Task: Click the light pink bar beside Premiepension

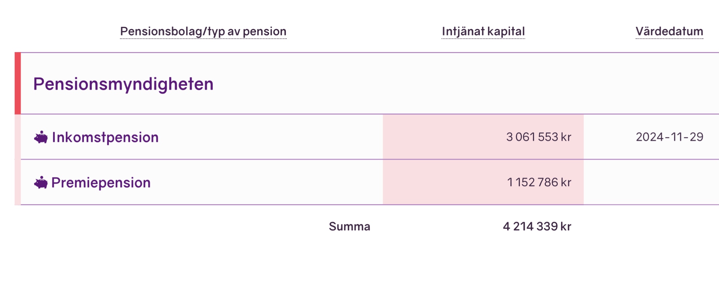Action: coord(18,182)
